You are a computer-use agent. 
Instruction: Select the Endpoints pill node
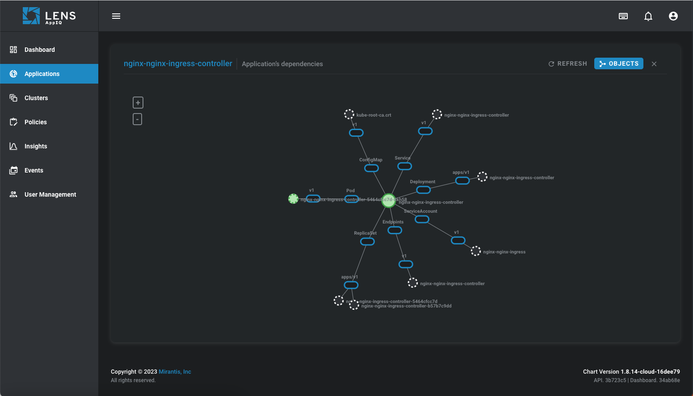(395, 230)
